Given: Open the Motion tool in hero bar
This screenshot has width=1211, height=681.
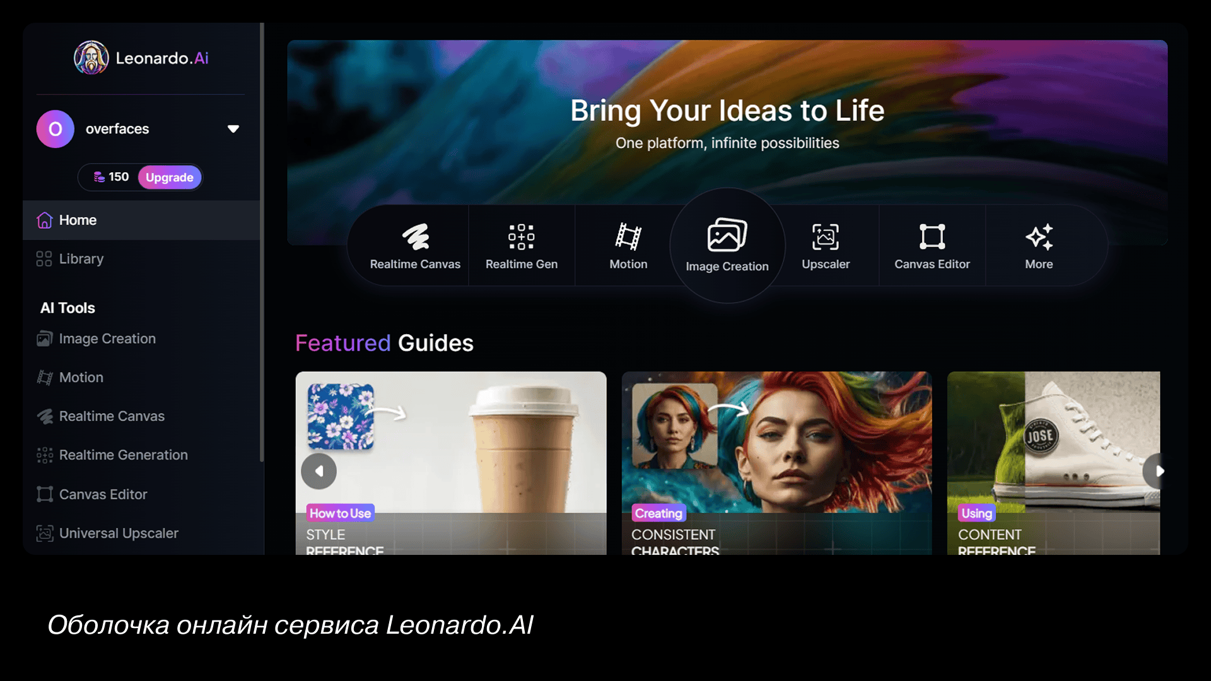Looking at the screenshot, I should pos(628,247).
